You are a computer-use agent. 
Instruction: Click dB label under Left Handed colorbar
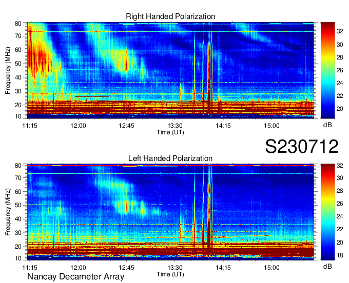click(x=327, y=266)
